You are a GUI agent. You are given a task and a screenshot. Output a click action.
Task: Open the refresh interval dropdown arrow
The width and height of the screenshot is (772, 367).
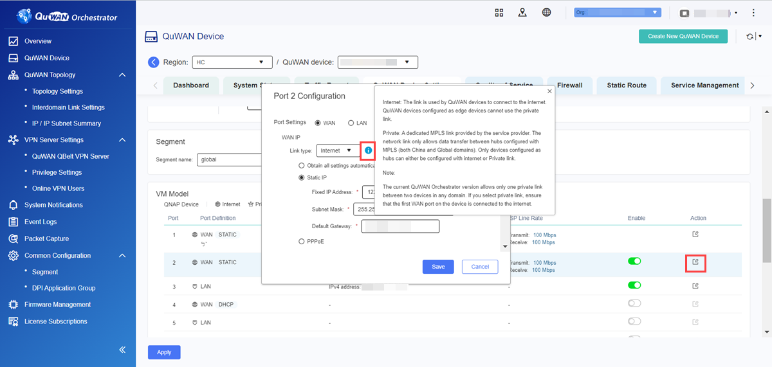pos(760,37)
